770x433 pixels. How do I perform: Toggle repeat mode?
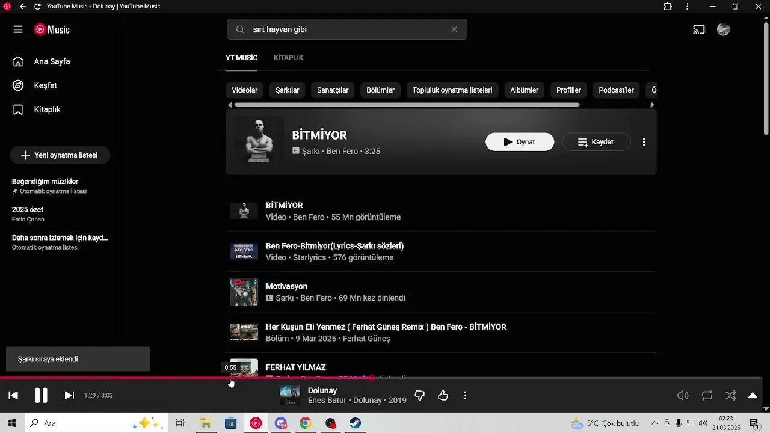tap(707, 395)
